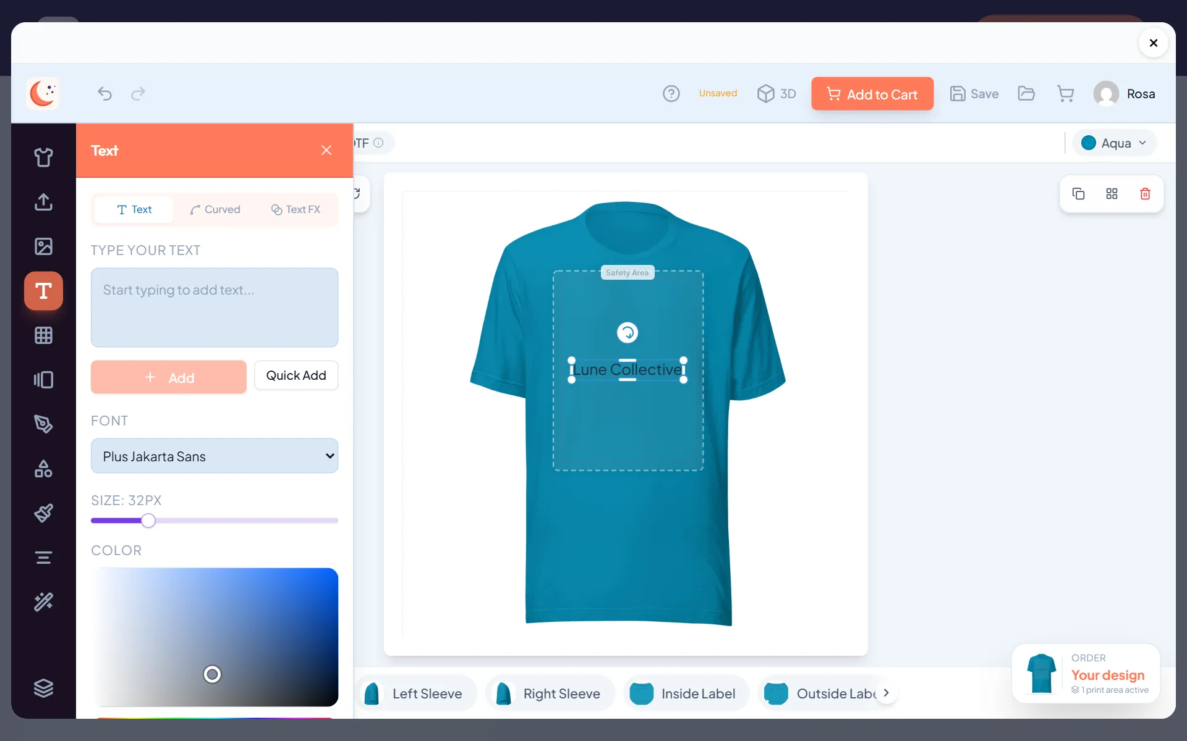Screen dimensions: 1187x741
Task: Open the help question mark icon
Action: pyautogui.click(x=671, y=94)
